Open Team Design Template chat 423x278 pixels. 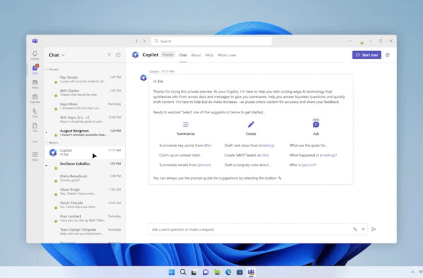pos(85,231)
